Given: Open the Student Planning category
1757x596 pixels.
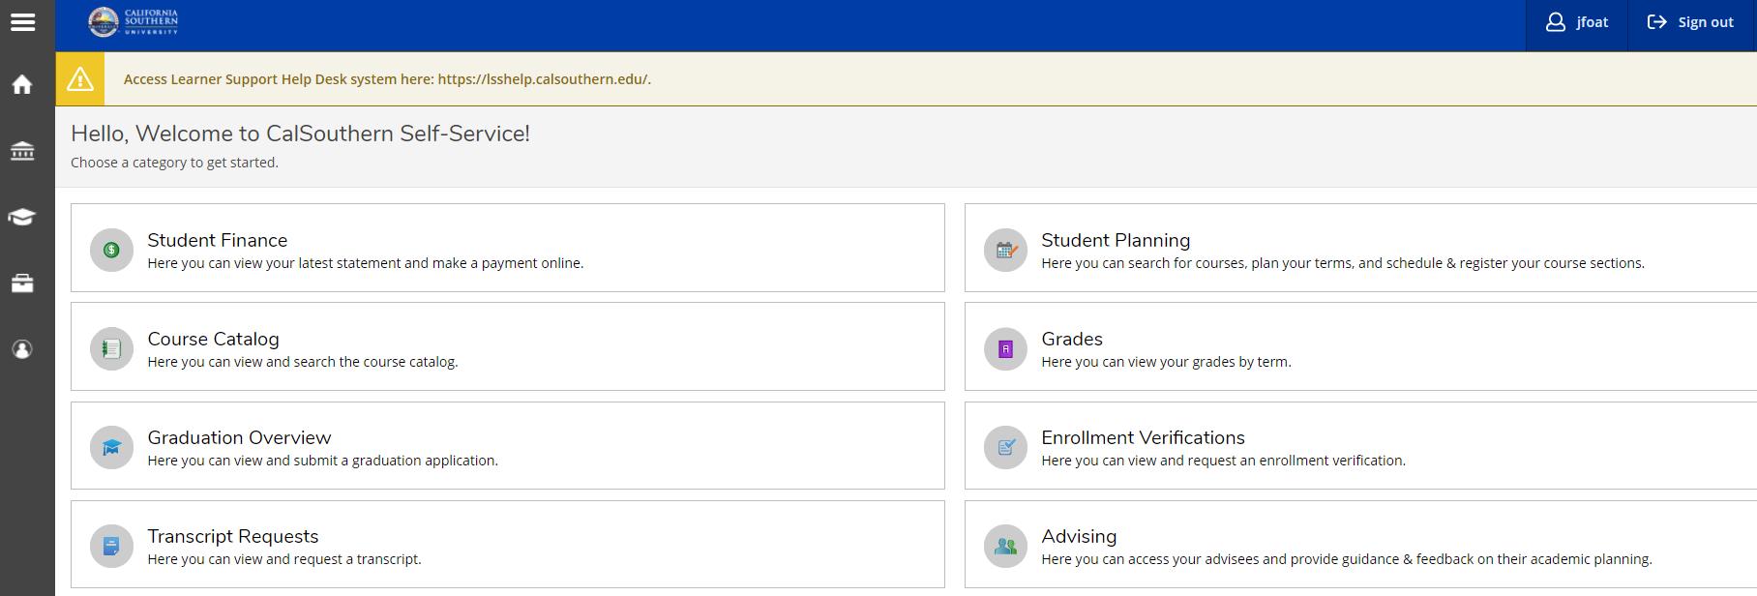Looking at the screenshot, I should [1115, 240].
